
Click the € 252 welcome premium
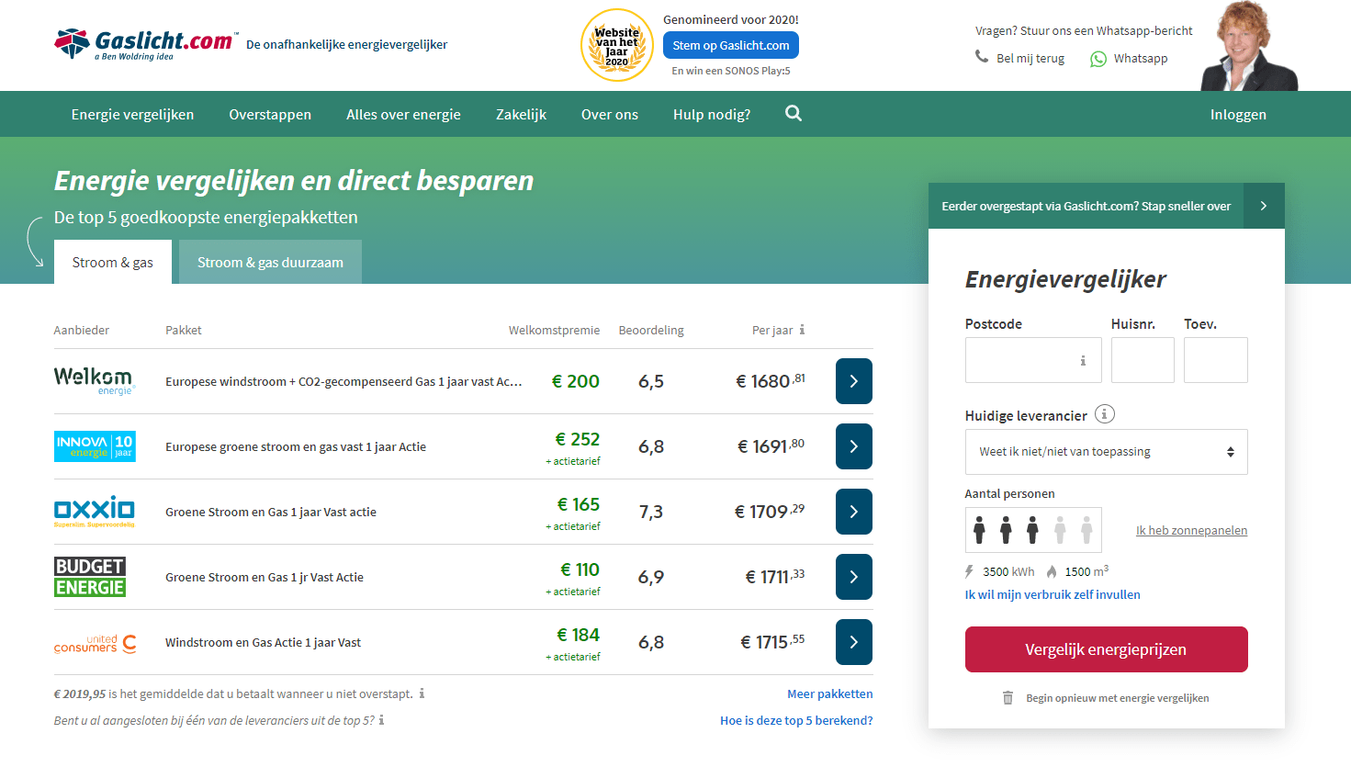click(578, 439)
